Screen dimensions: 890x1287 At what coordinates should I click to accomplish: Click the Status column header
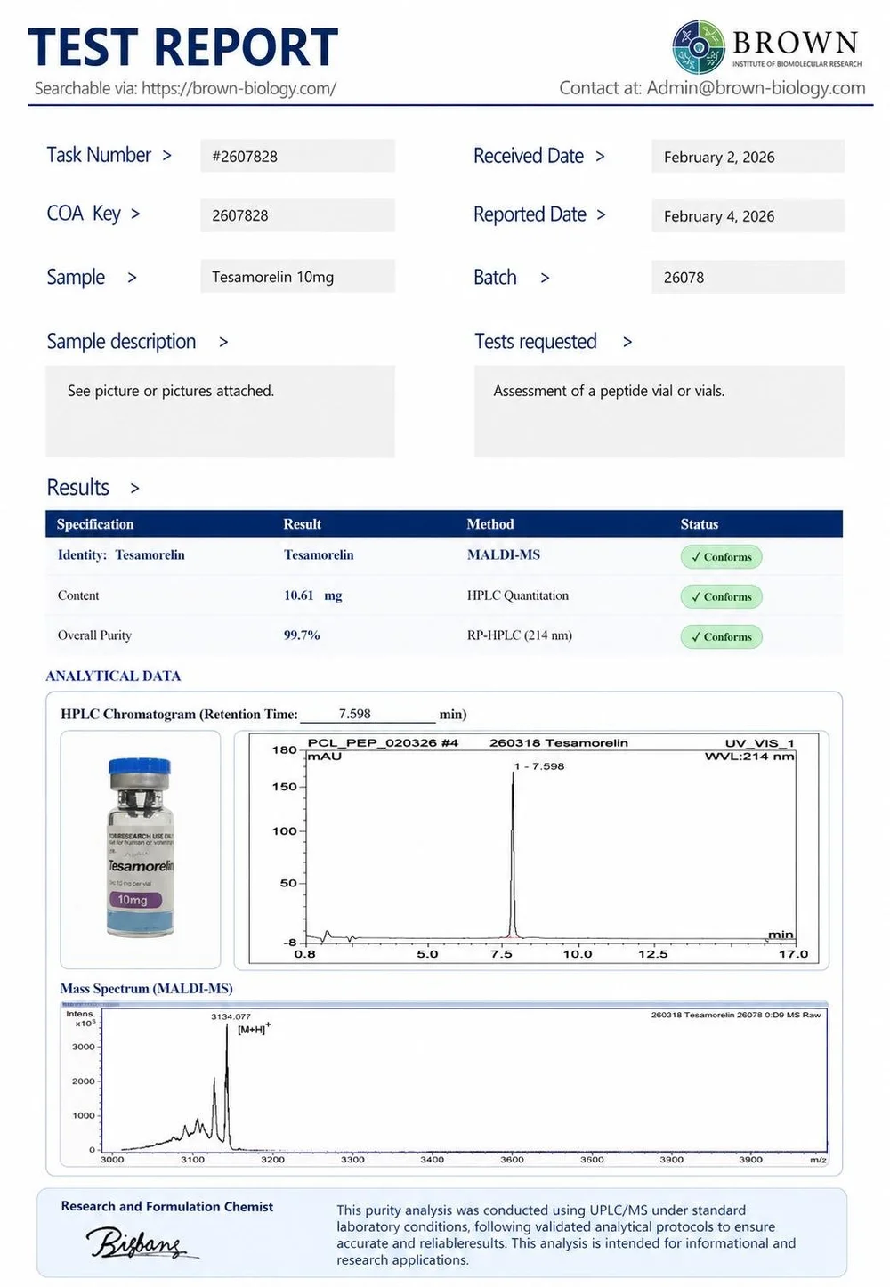pyautogui.click(x=700, y=524)
